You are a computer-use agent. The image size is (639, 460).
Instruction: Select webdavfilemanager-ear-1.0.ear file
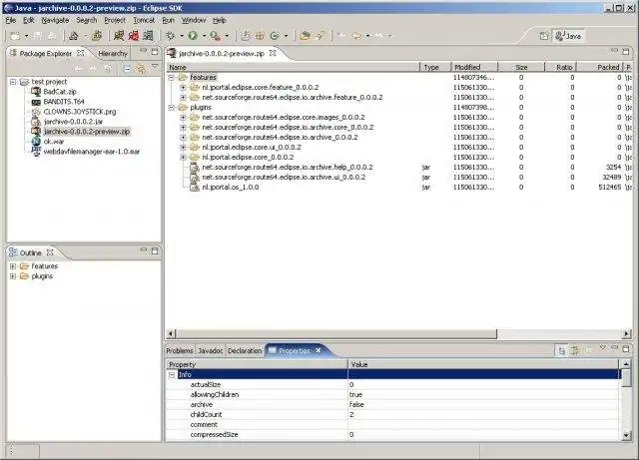91,152
